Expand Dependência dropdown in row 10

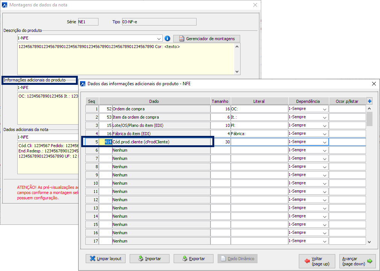pos(324,183)
